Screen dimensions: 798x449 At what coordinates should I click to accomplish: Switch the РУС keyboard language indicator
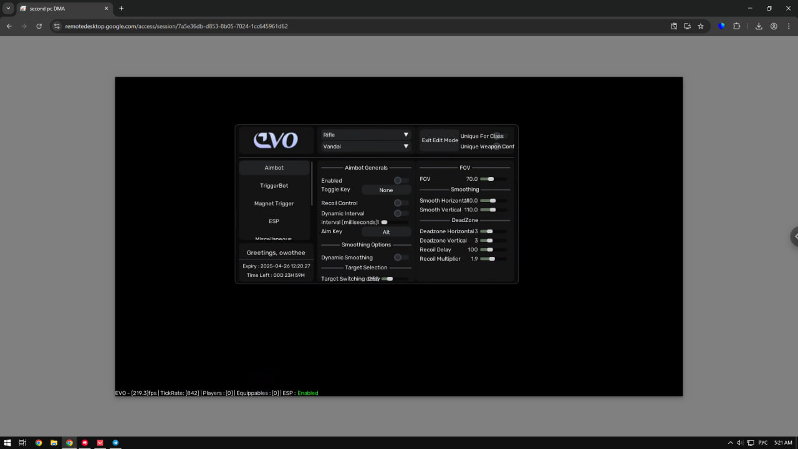pos(763,443)
